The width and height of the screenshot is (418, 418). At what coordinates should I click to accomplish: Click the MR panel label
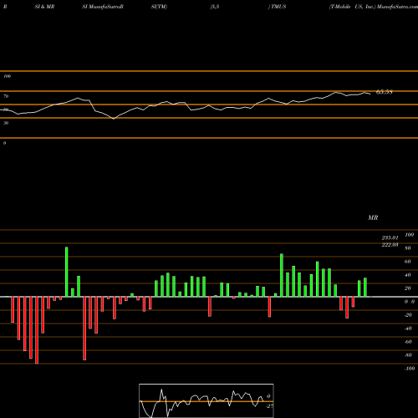[373, 217]
